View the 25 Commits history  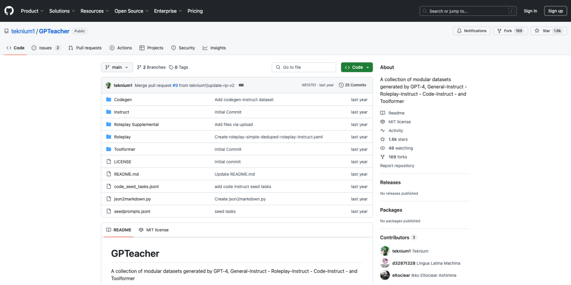point(353,85)
